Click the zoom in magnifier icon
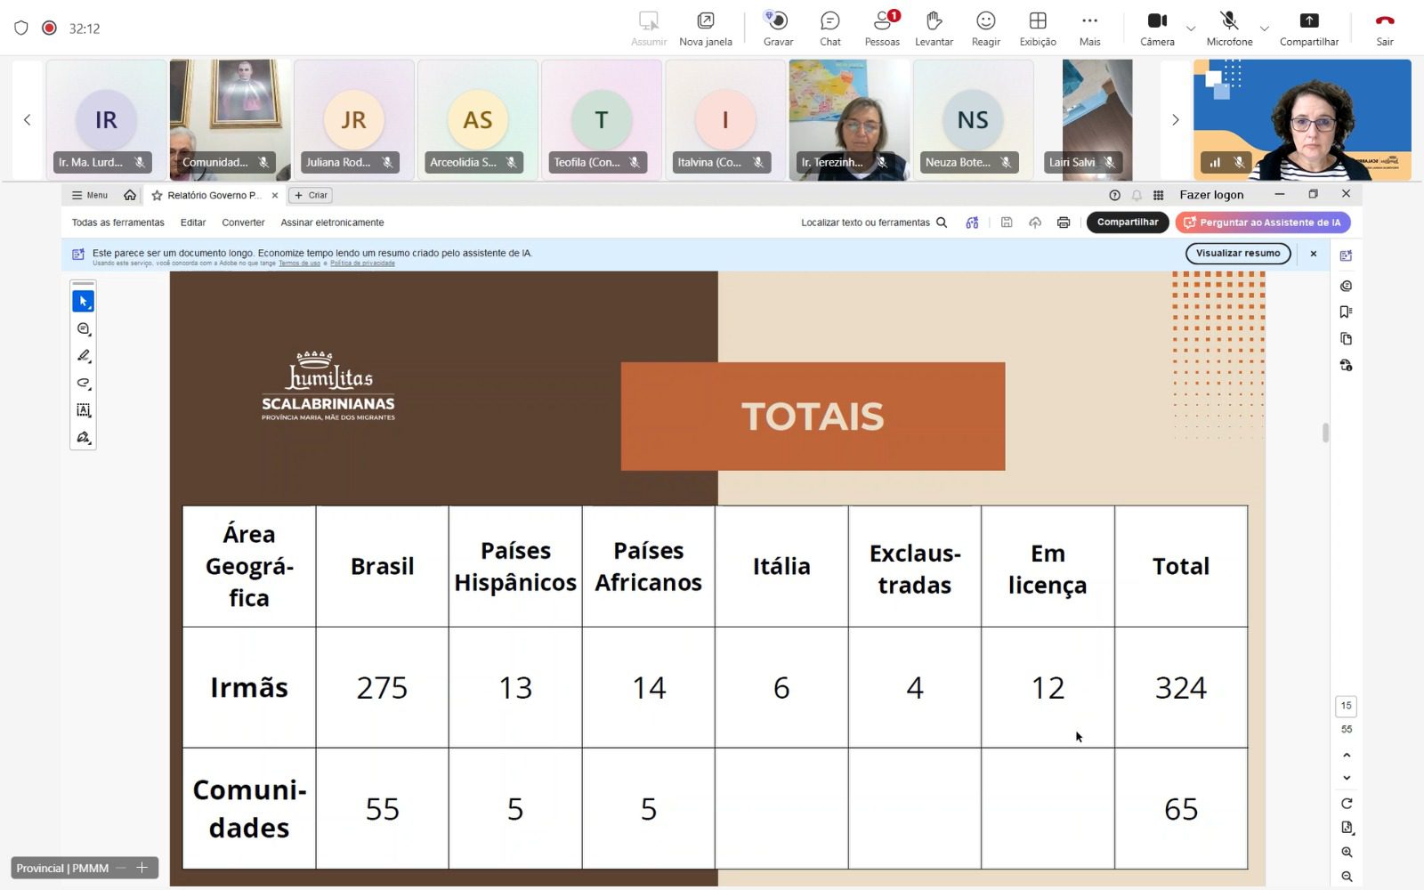Image resolution: width=1424 pixels, height=890 pixels. pos(1347,852)
